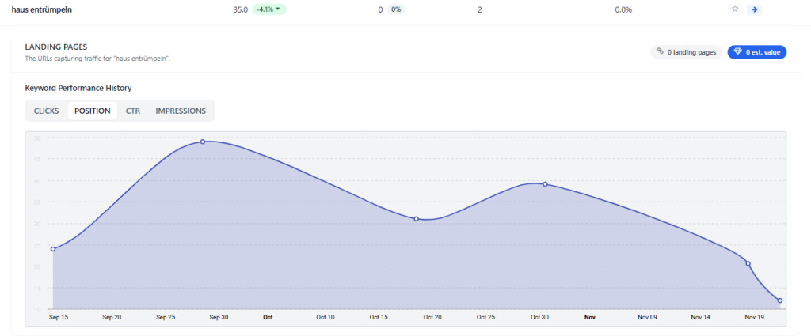
Task: Click the 0 landing pages badge
Action: click(x=686, y=52)
